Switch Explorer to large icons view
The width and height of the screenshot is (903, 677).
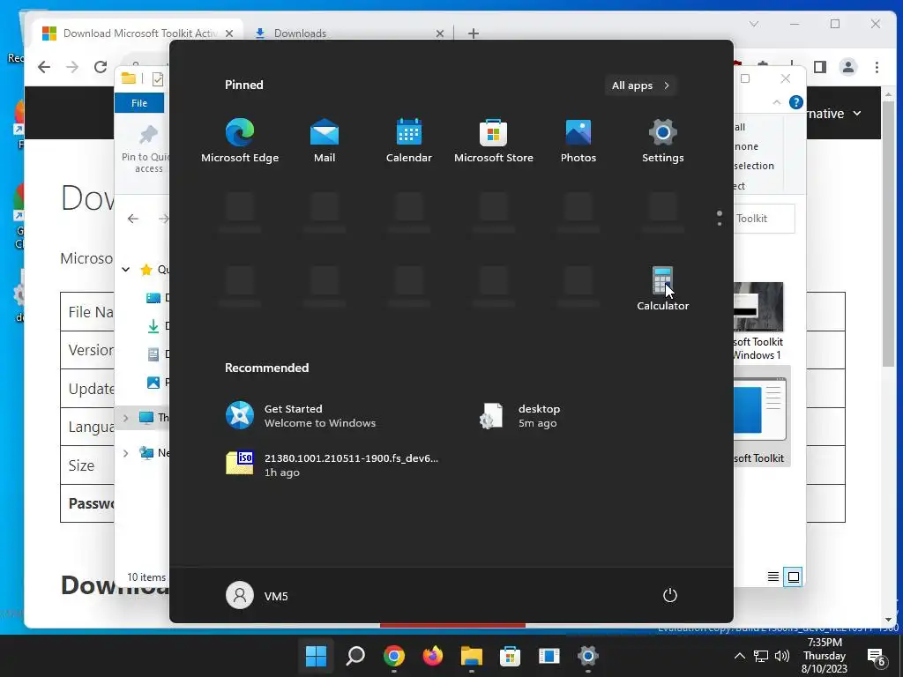pos(794,577)
